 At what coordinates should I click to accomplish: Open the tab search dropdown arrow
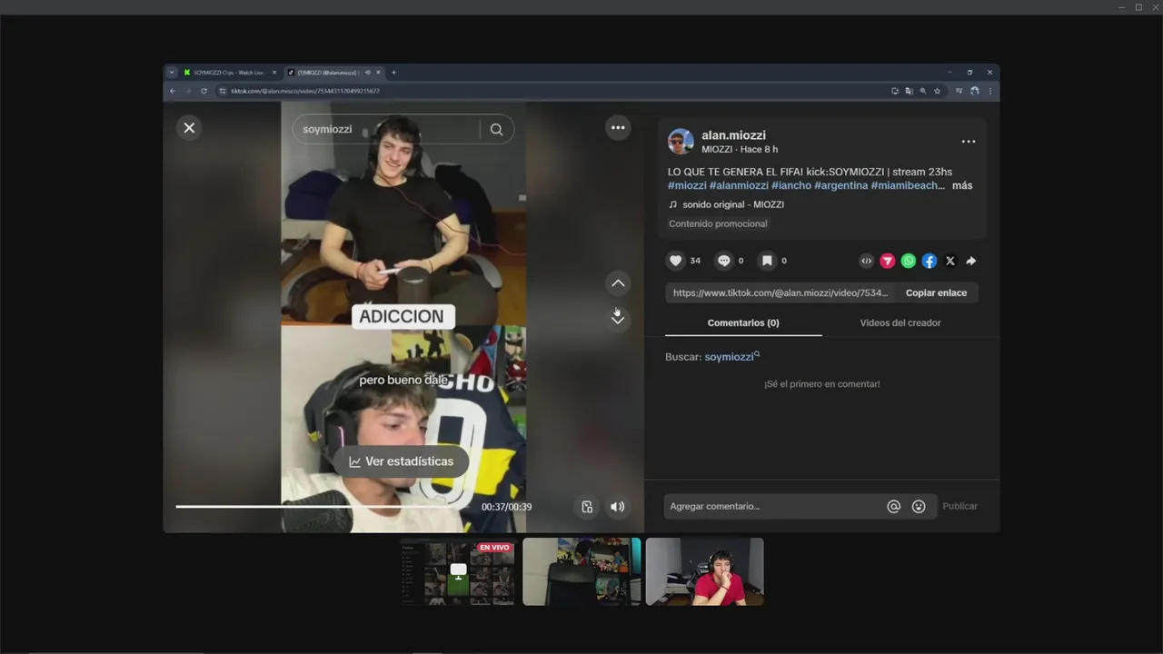(x=172, y=73)
